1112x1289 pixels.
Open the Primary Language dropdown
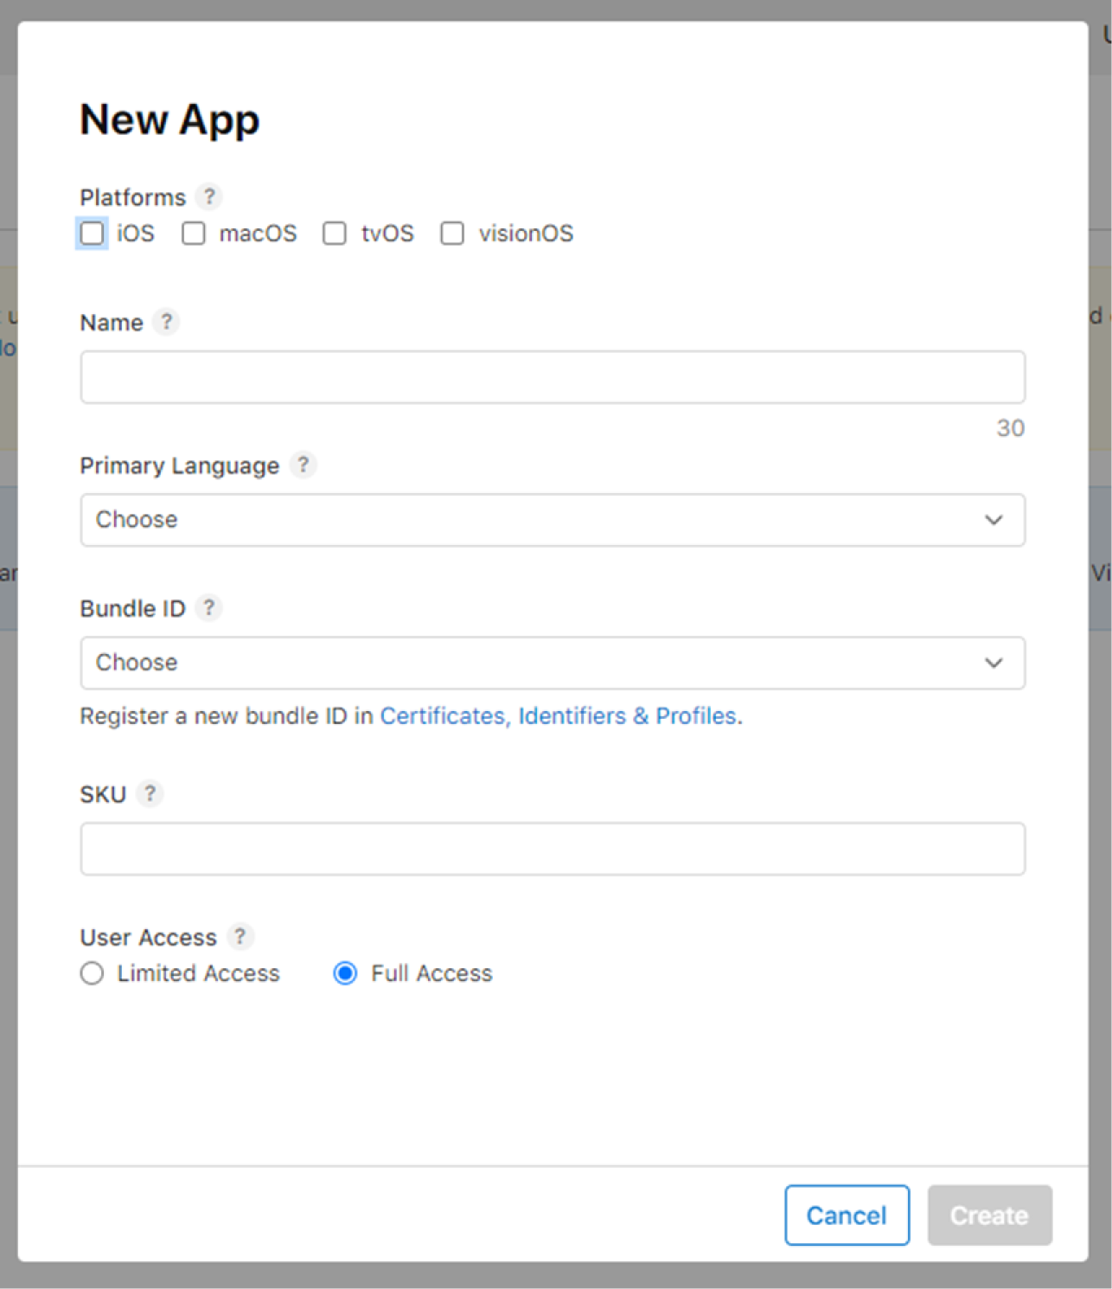tap(552, 520)
